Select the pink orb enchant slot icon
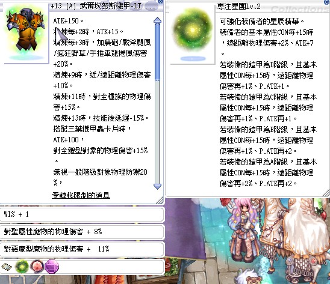 (x=37, y=267)
